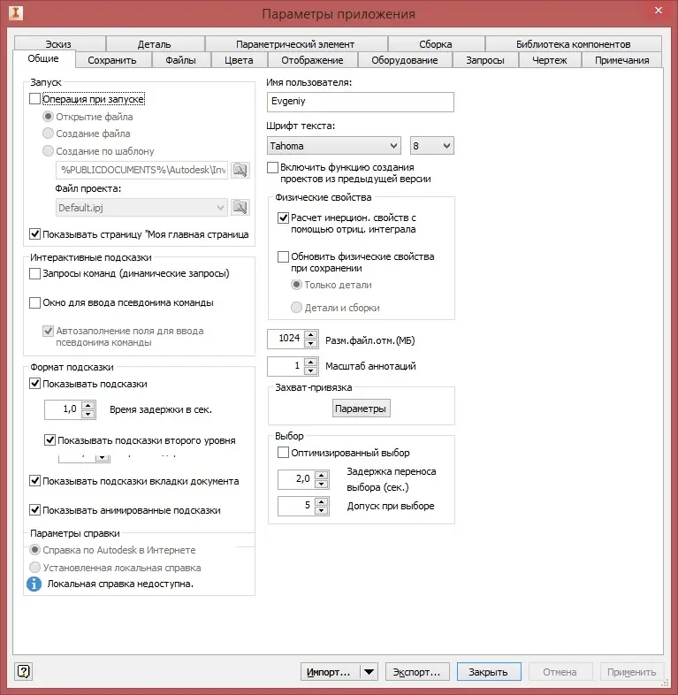
Task: Click the Допуск при выборе value field
Action: pos(296,506)
